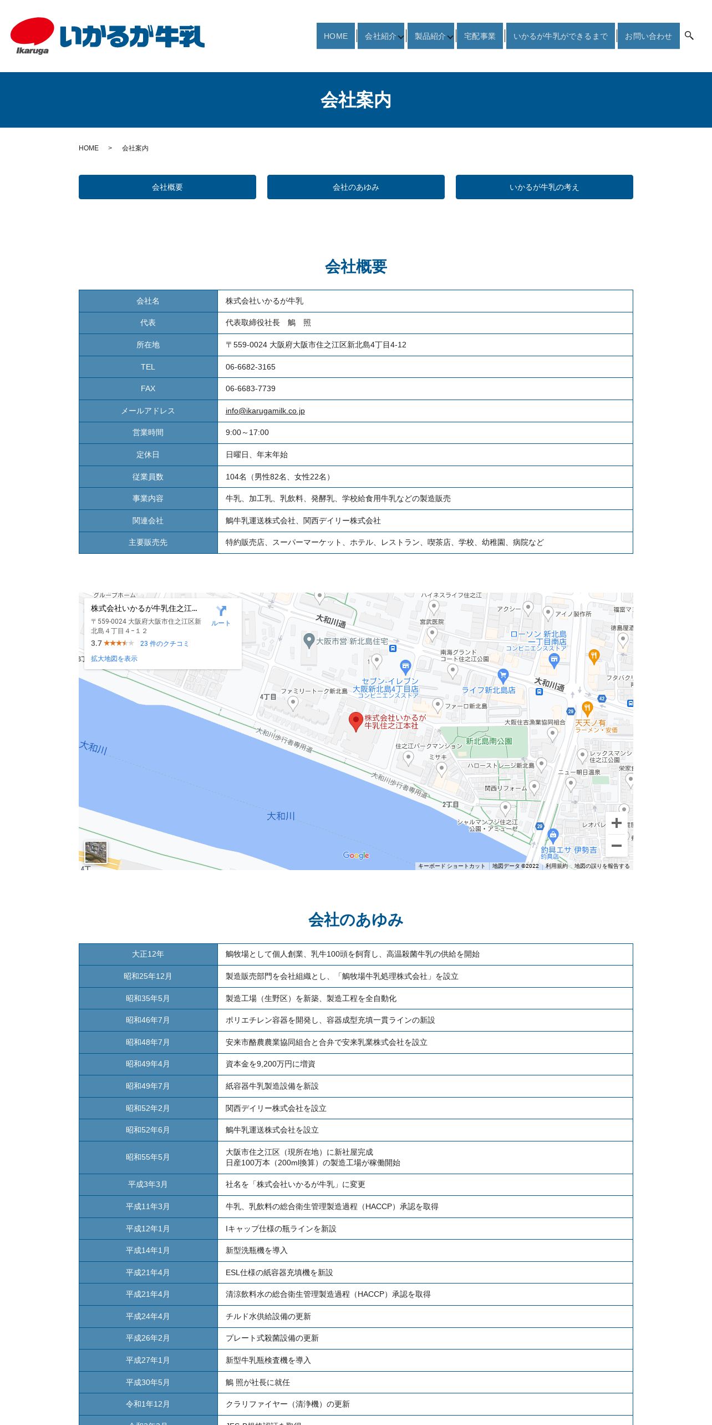Screen dimensions: 712x1425
Task: Open the 利用規約 map terms link
Action: click(x=556, y=866)
